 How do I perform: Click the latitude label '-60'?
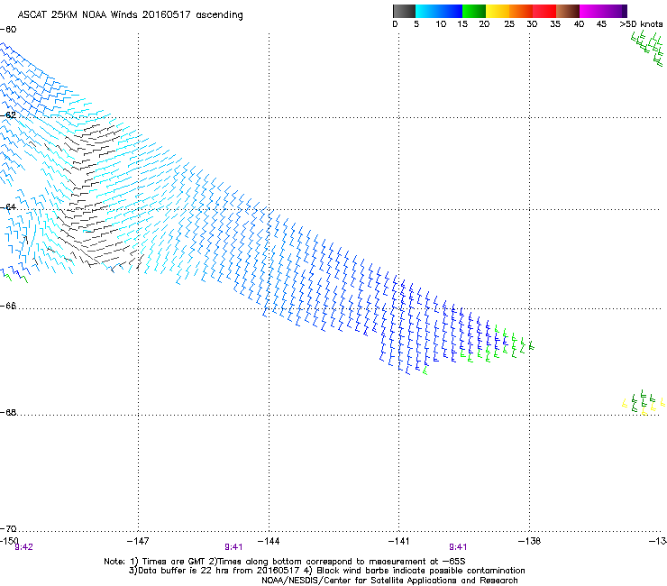[x=8, y=30]
